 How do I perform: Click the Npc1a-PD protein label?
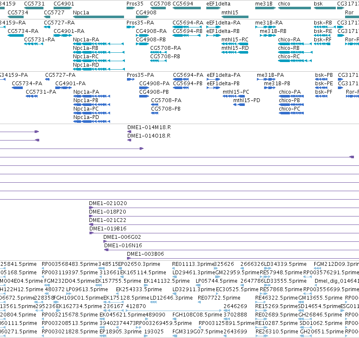[x=86, y=117]
